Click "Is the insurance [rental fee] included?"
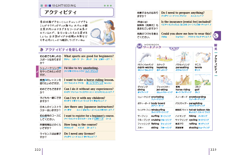 tap(186, 22)
